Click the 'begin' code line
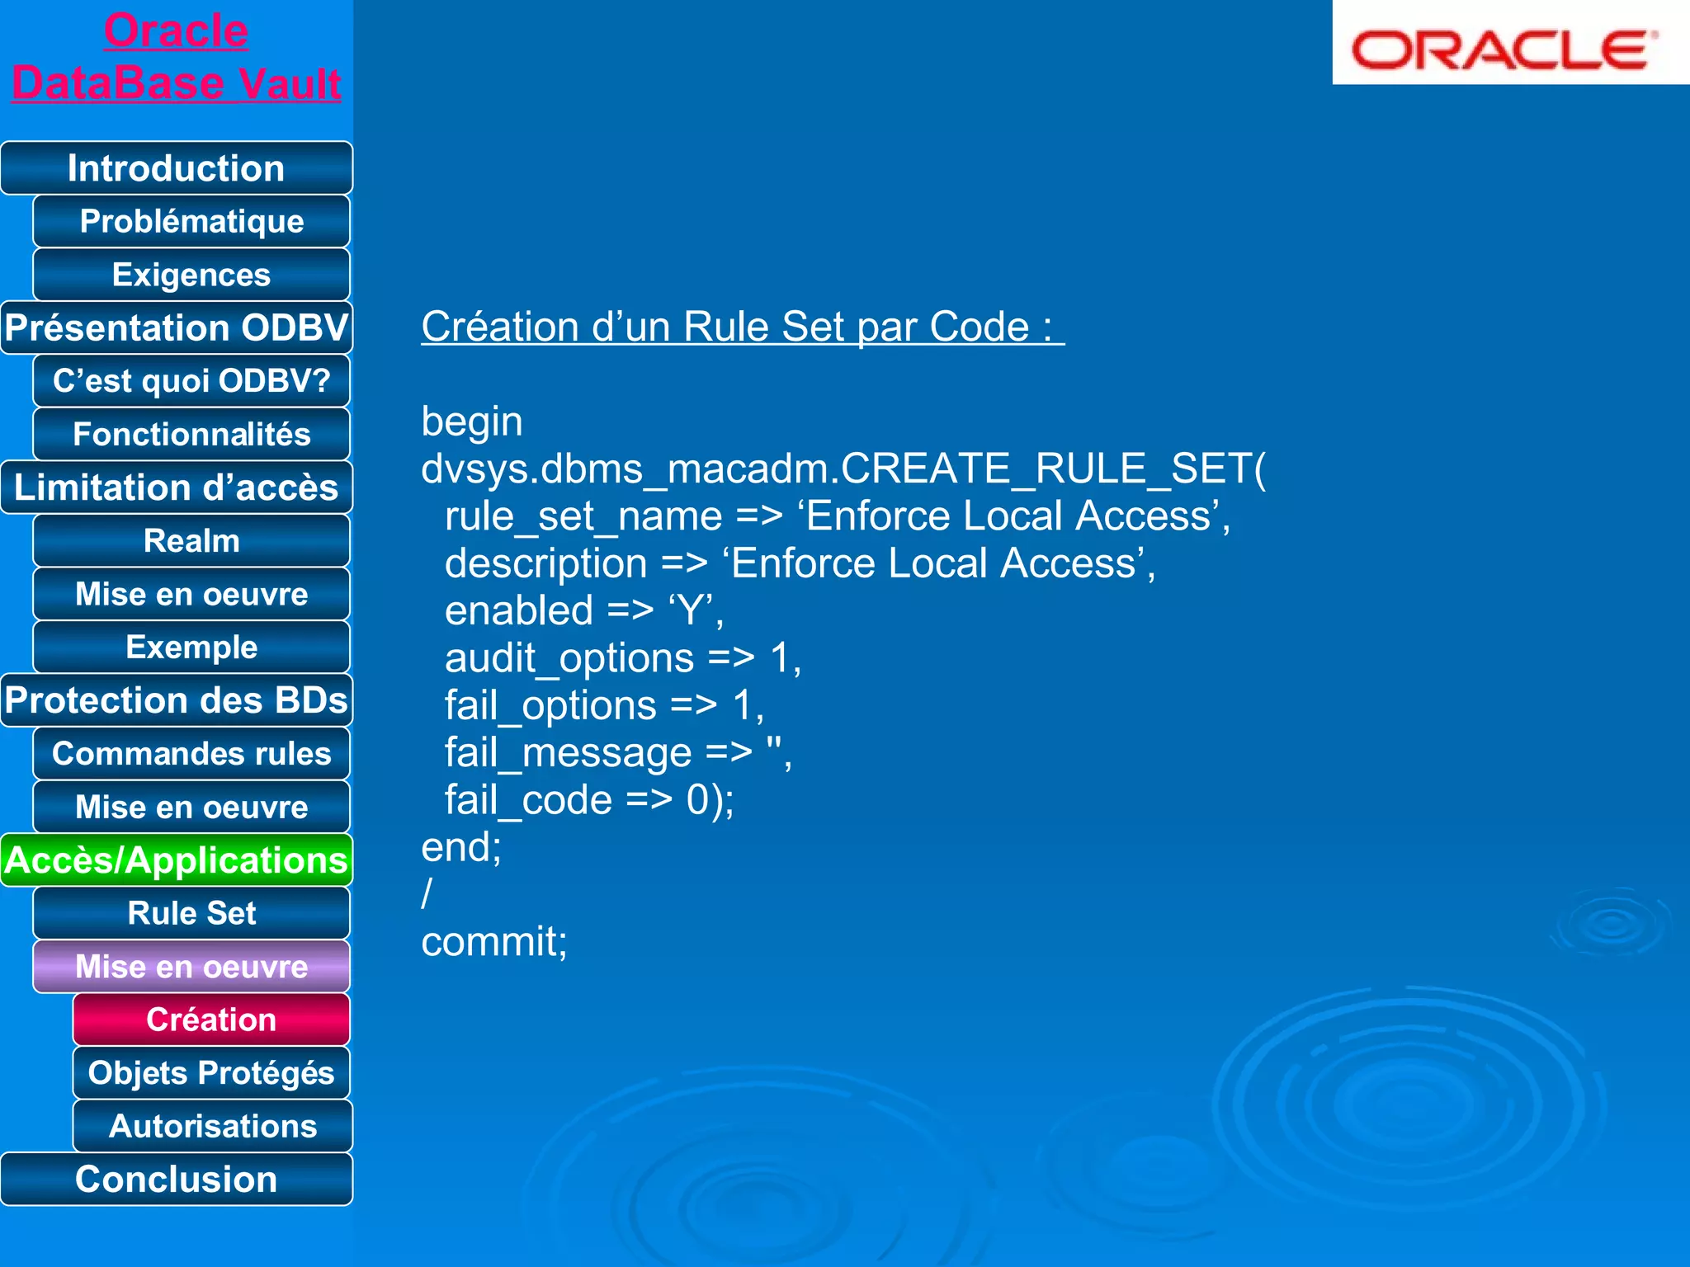Image resolution: width=1690 pixels, height=1267 pixels. point(472,422)
